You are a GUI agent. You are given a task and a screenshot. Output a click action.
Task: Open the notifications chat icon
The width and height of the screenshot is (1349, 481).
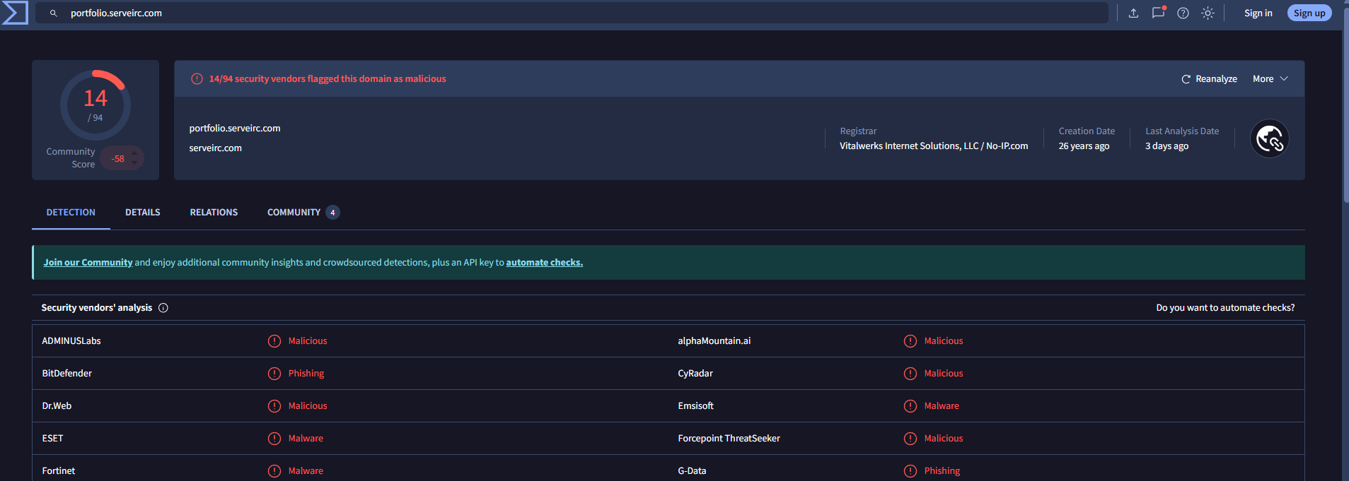pyautogui.click(x=1158, y=13)
